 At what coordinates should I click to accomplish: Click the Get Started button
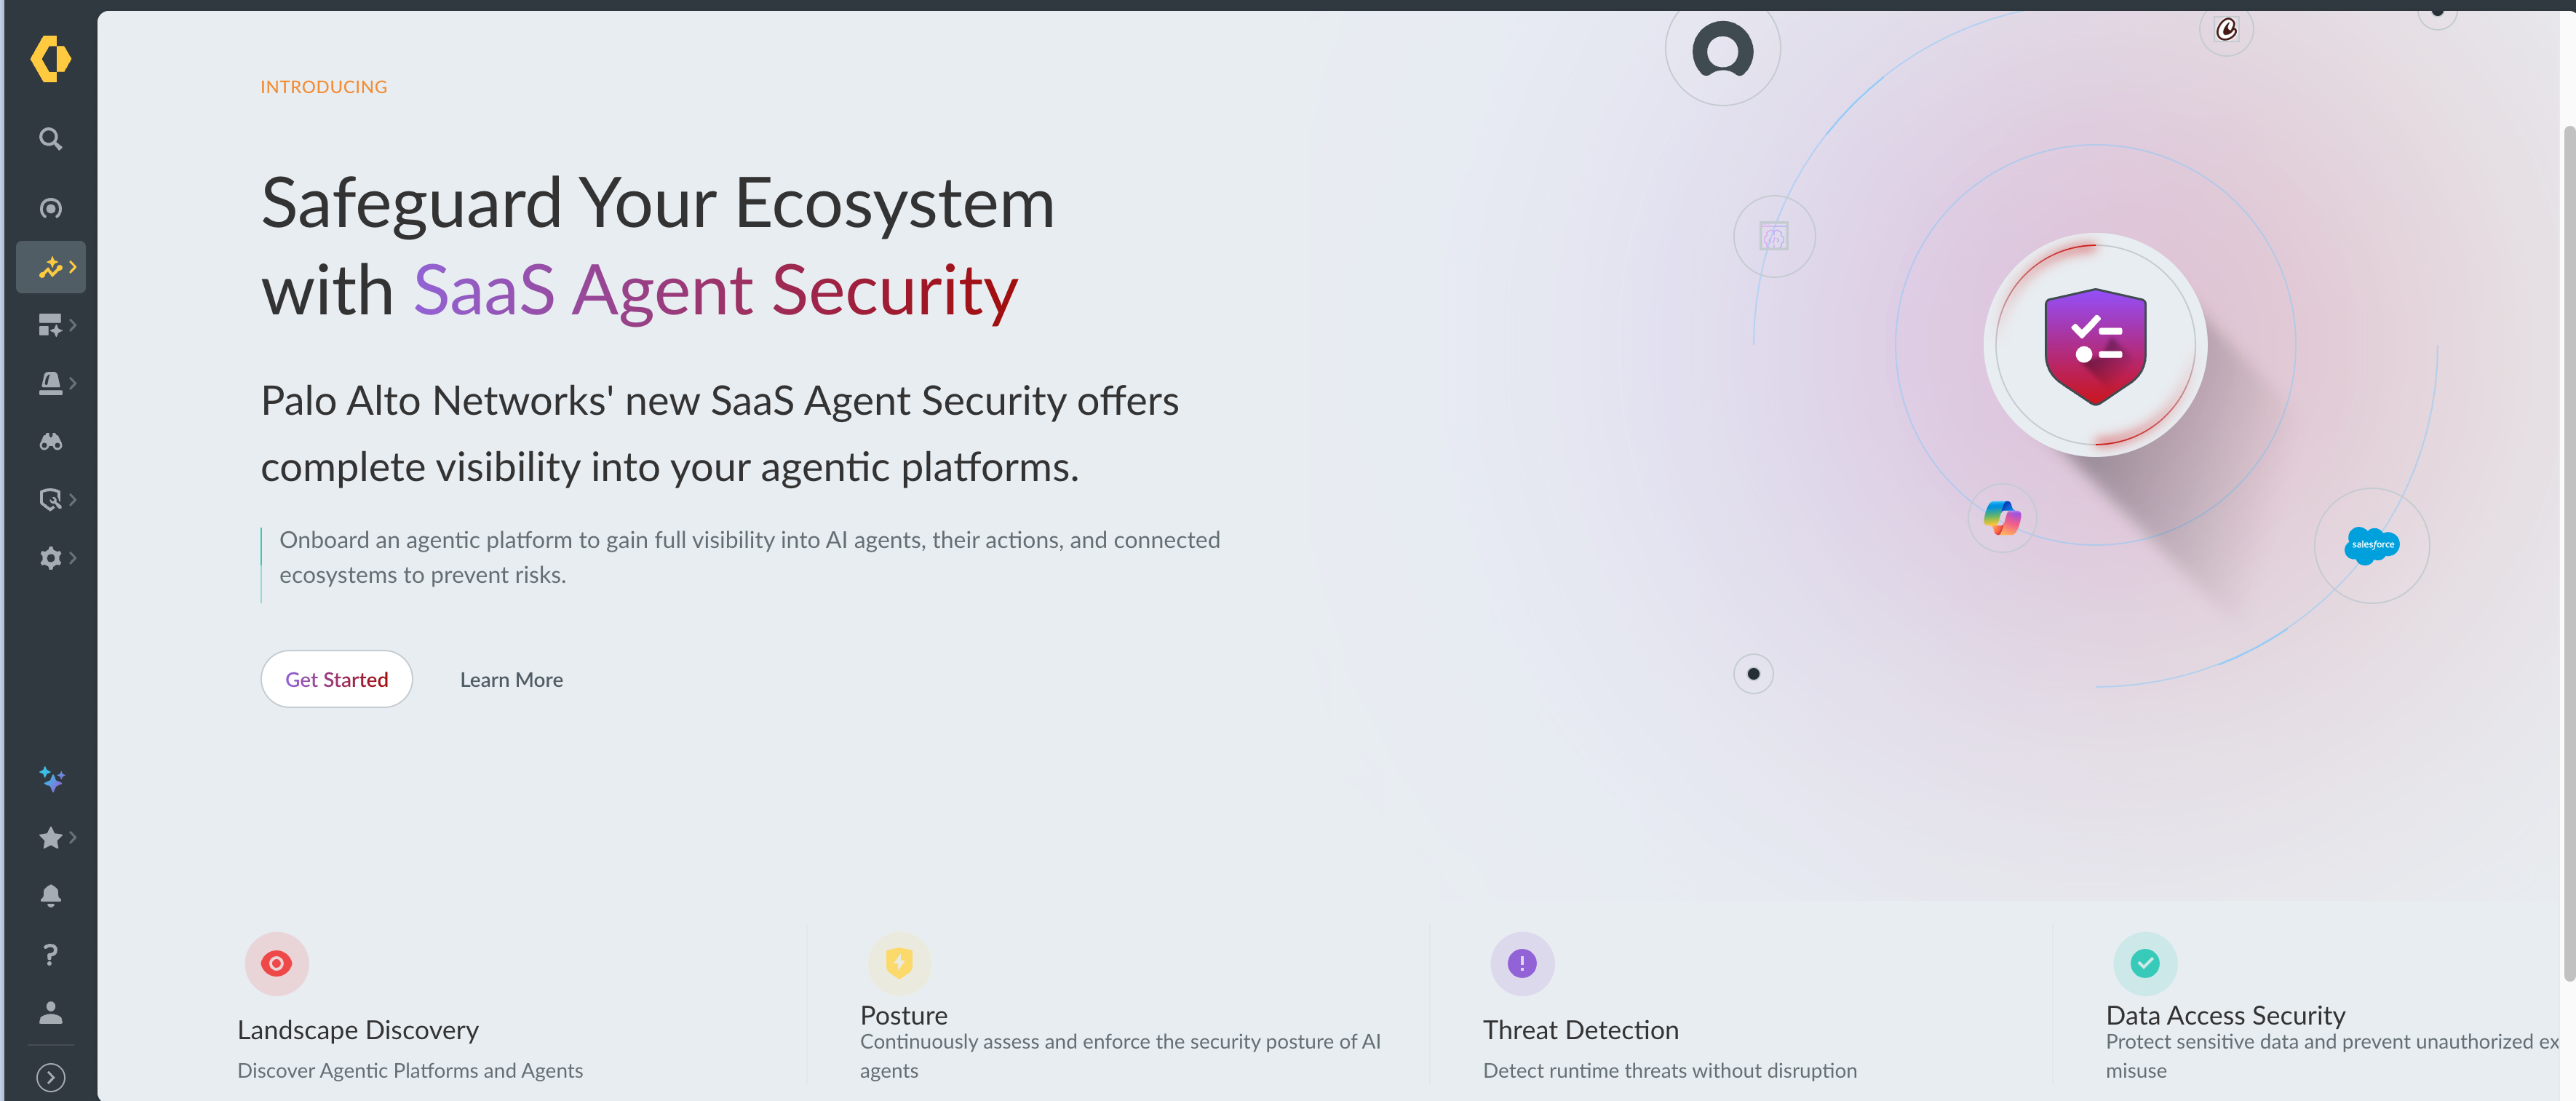tap(336, 679)
